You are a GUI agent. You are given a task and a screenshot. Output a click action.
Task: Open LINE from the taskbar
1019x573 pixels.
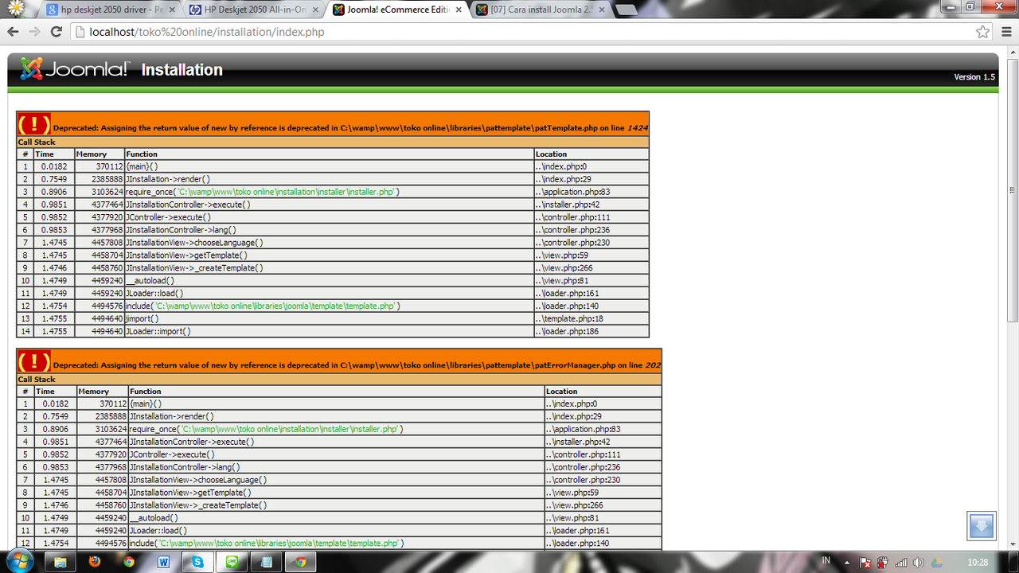click(232, 561)
